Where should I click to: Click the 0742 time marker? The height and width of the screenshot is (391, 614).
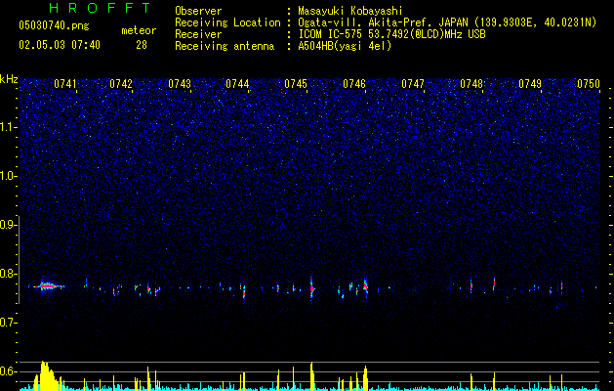point(121,84)
